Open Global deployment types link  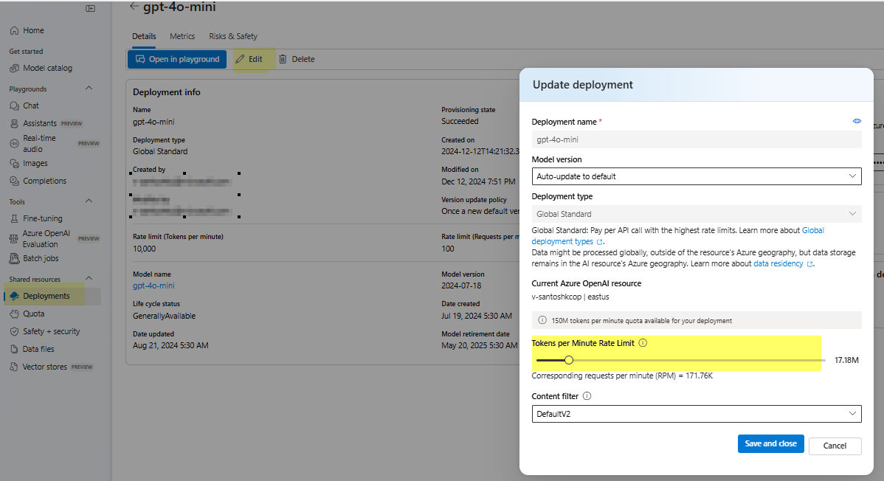point(677,236)
